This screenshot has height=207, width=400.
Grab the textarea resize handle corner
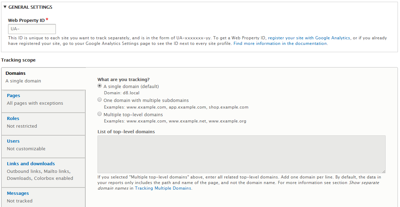(384, 172)
